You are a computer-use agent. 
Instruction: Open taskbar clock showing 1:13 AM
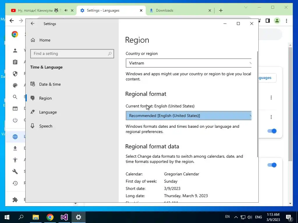pos(273,217)
